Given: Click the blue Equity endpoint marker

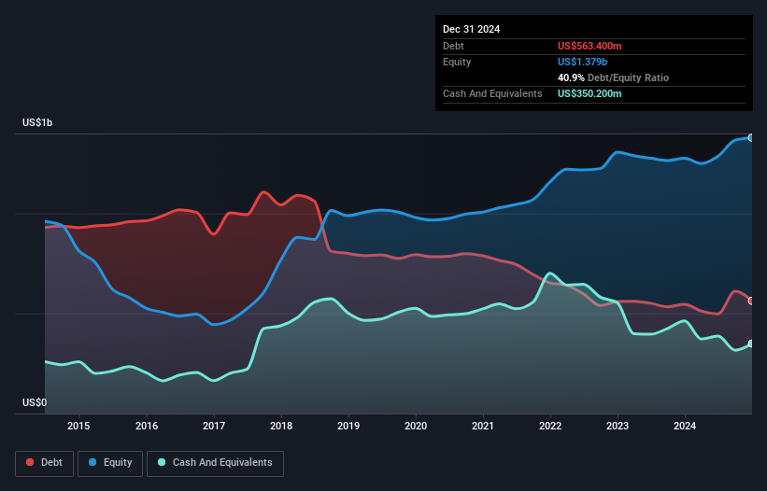Looking at the screenshot, I should pos(751,138).
